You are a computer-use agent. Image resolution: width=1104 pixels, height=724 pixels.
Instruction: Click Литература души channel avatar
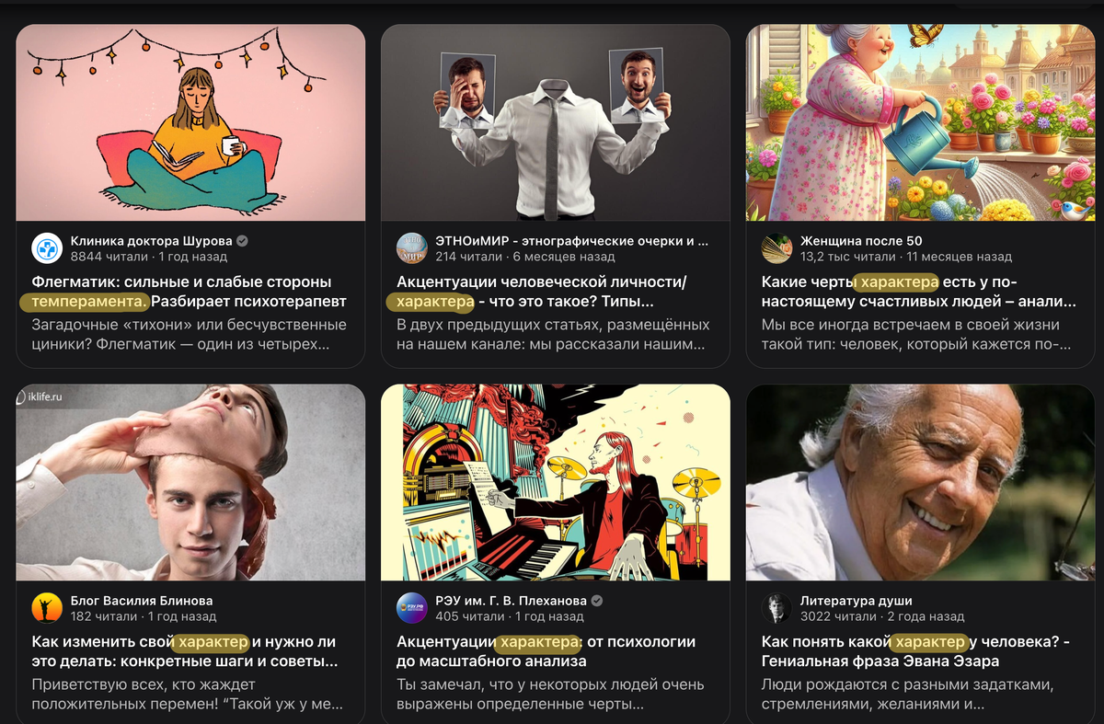(x=777, y=608)
